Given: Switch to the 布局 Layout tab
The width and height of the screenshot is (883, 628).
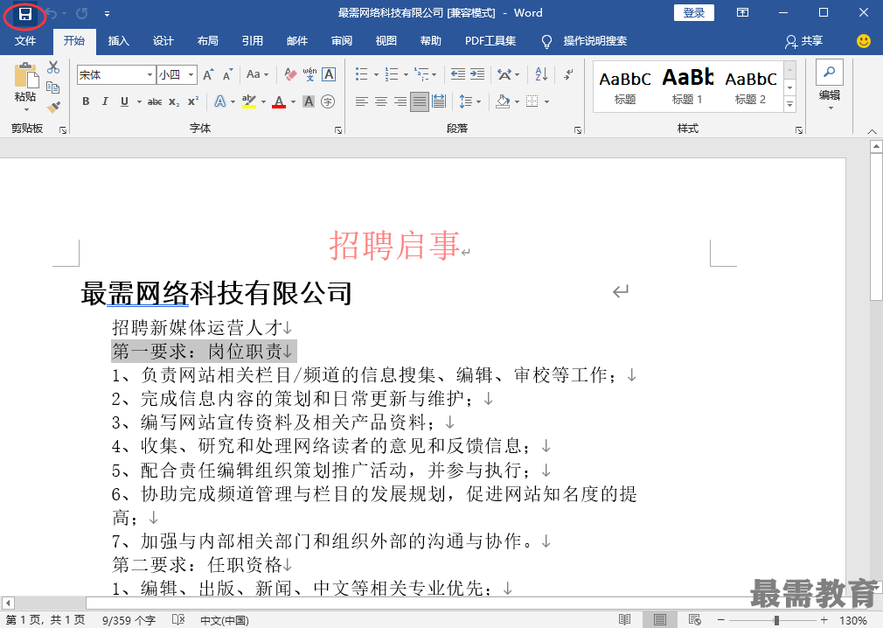Looking at the screenshot, I should click(x=208, y=40).
